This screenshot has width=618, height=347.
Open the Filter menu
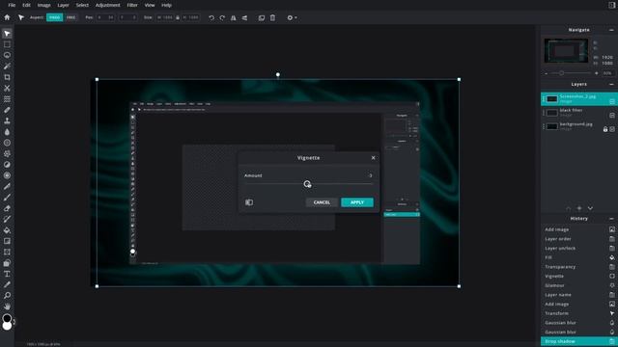tap(132, 5)
